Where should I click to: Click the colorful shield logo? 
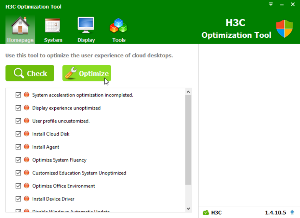pos(284,29)
